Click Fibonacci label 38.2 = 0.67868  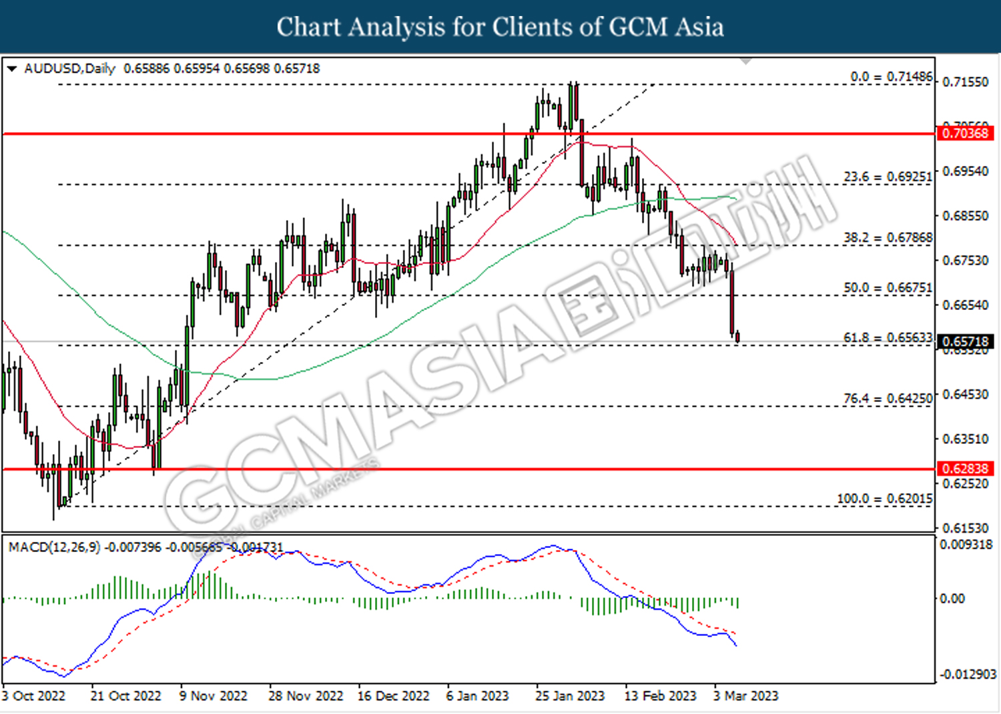tap(888, 238)
